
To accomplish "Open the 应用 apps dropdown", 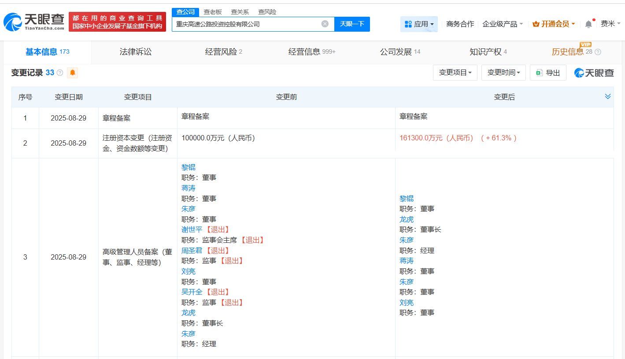I will coord(419,24).
